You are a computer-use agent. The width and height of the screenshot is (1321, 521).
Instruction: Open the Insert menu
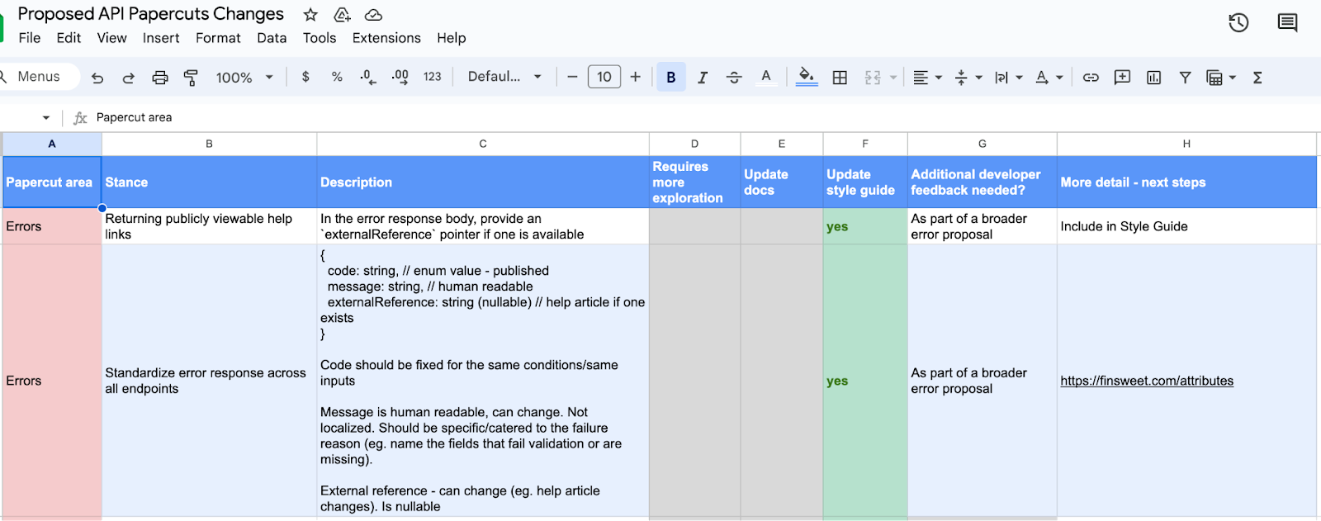(161, 38)
